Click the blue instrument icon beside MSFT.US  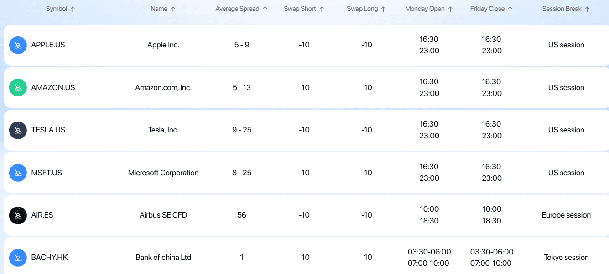[x=18, y=173]
